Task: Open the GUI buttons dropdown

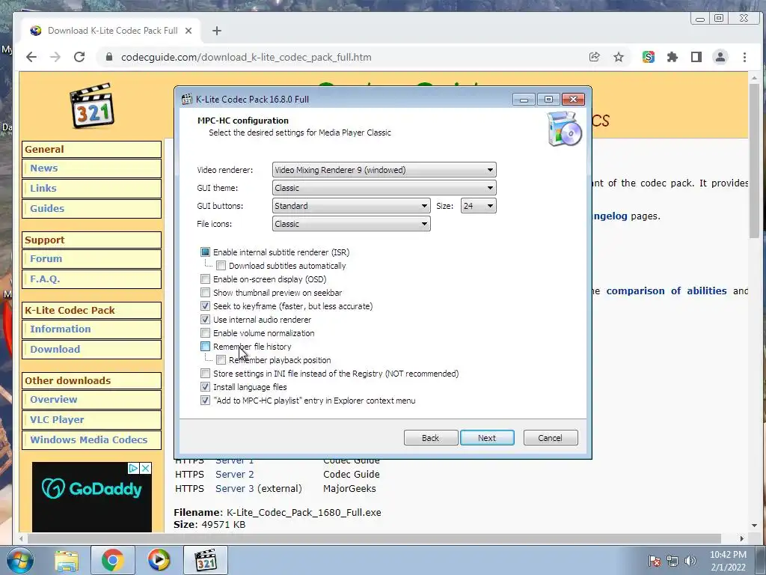Action: point(352,206)
